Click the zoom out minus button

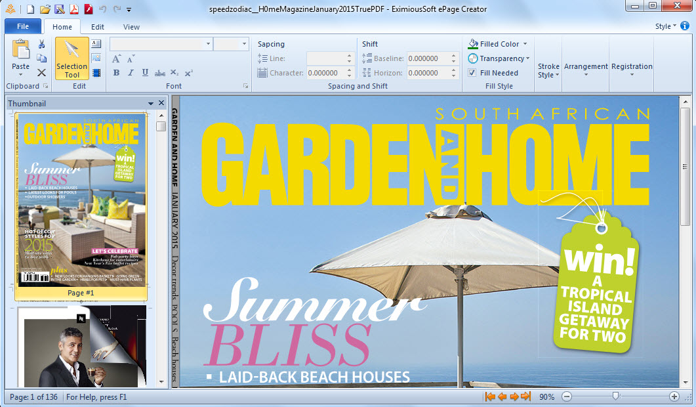coord(567,396)
